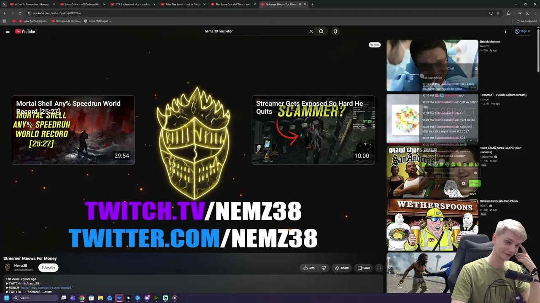Image resolution: width=540 pixels, height=303 pixels.
Task: Open the browser extensions puzzle icon
Action: [x=509, y=13]
